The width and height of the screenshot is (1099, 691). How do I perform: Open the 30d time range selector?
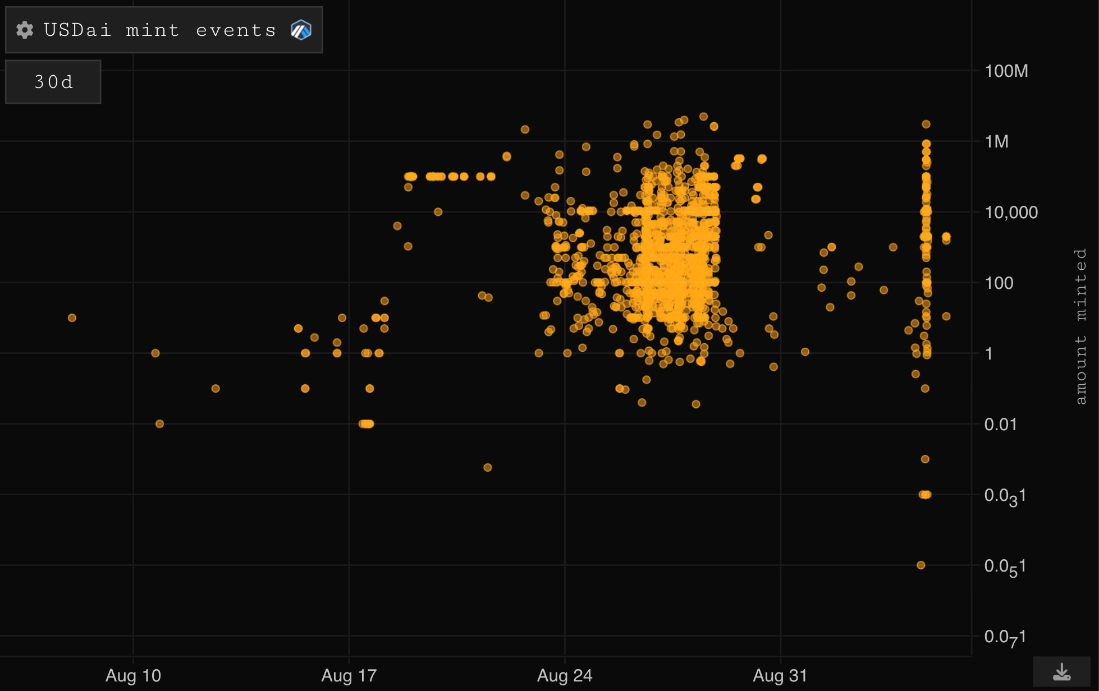(53, 82)
